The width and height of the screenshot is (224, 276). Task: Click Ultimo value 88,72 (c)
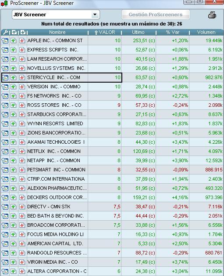(145, 253)
